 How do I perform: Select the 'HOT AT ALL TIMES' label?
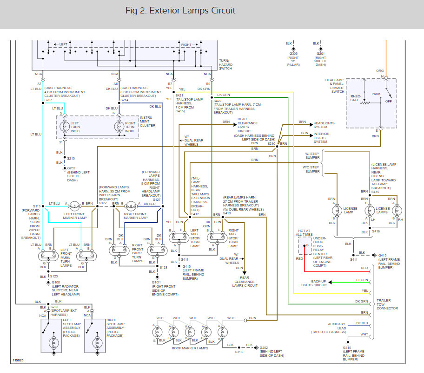pos(304,232)
